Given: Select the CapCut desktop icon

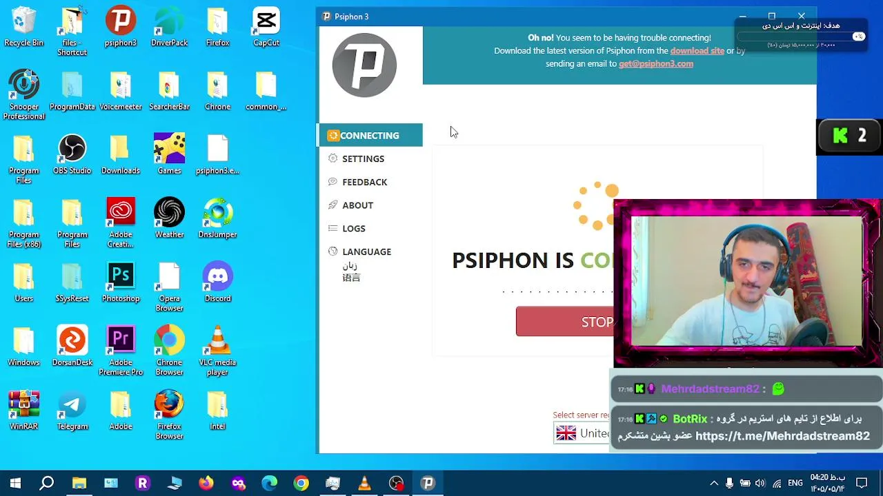Looking at the screenshot, I should click(x=266, y=28).
